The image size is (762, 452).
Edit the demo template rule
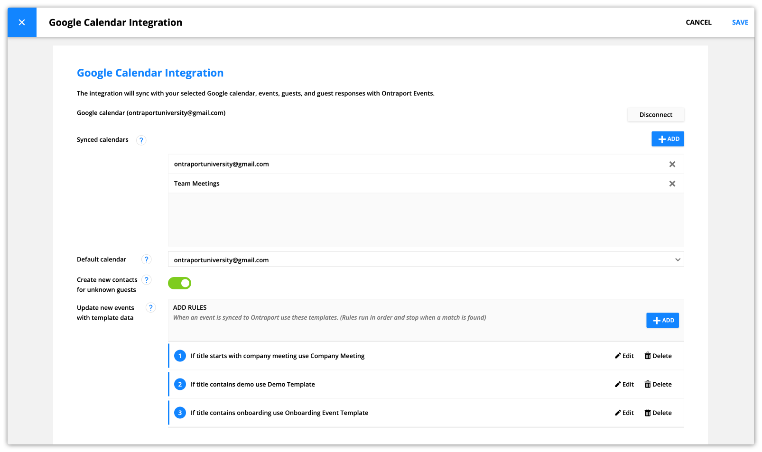(624, 385)
